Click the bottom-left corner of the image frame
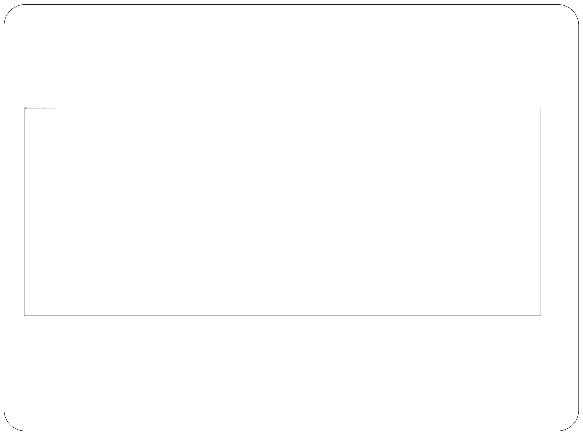 coord(24,316)
